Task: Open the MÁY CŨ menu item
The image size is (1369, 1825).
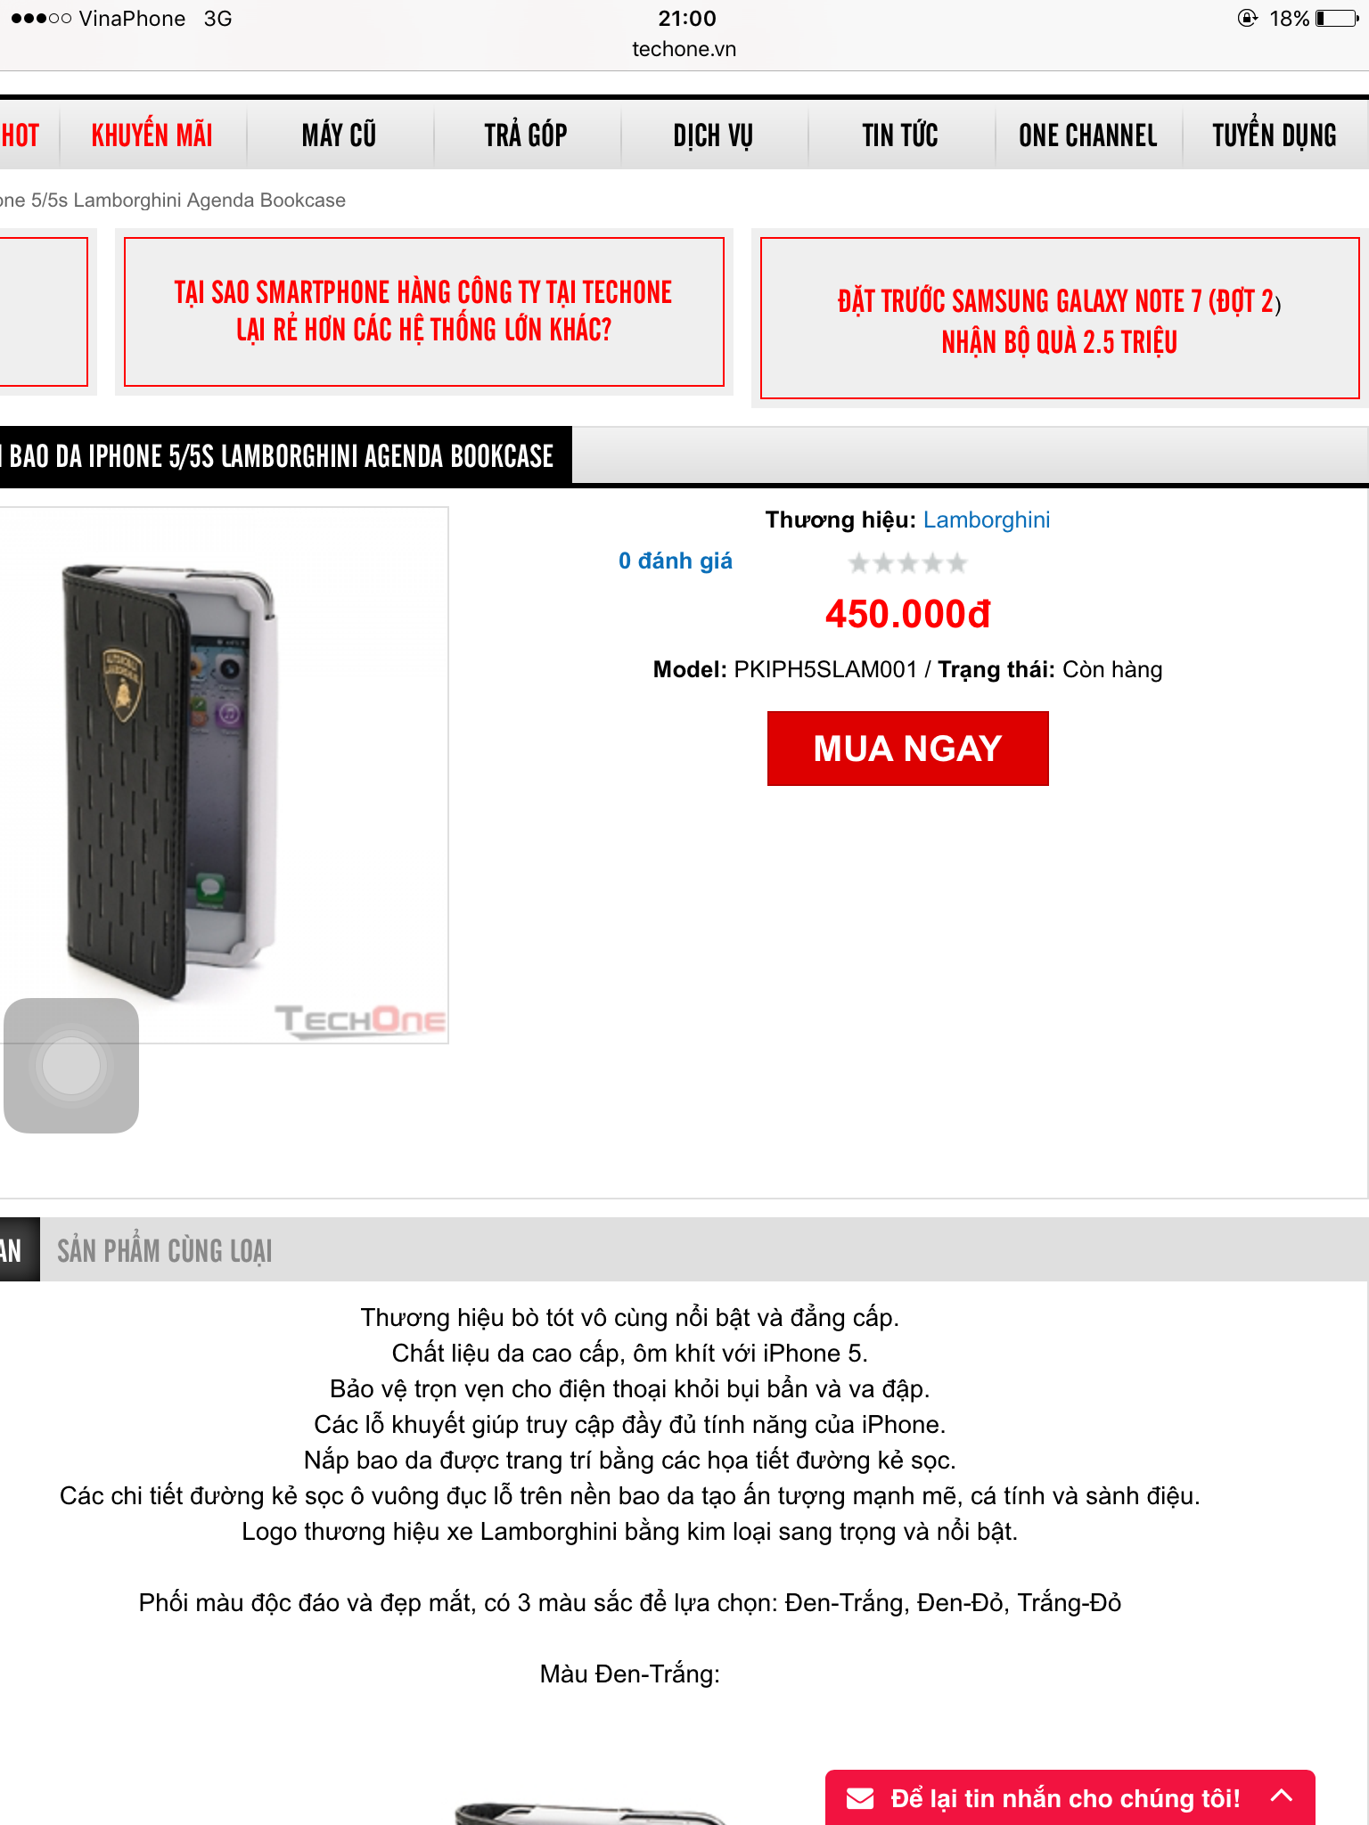Action: point(340,135)
